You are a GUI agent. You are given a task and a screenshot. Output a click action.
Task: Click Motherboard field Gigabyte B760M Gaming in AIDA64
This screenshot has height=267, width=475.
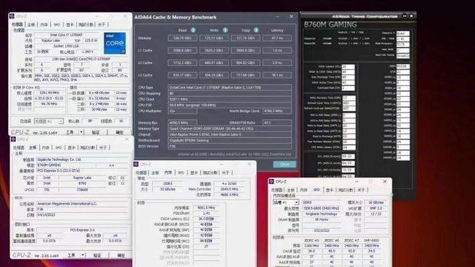pyautogui.click(x=230, y=140)
